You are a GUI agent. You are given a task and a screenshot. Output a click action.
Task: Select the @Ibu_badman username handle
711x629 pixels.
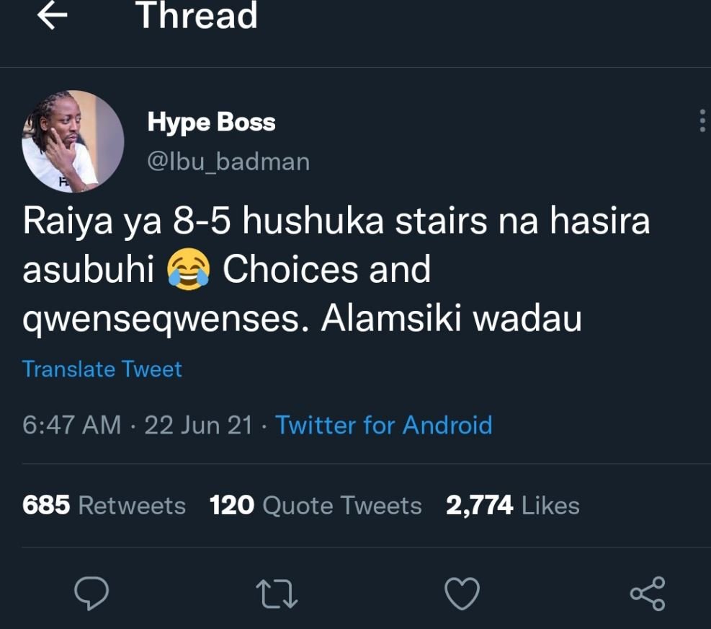click(x=228, y=162)
